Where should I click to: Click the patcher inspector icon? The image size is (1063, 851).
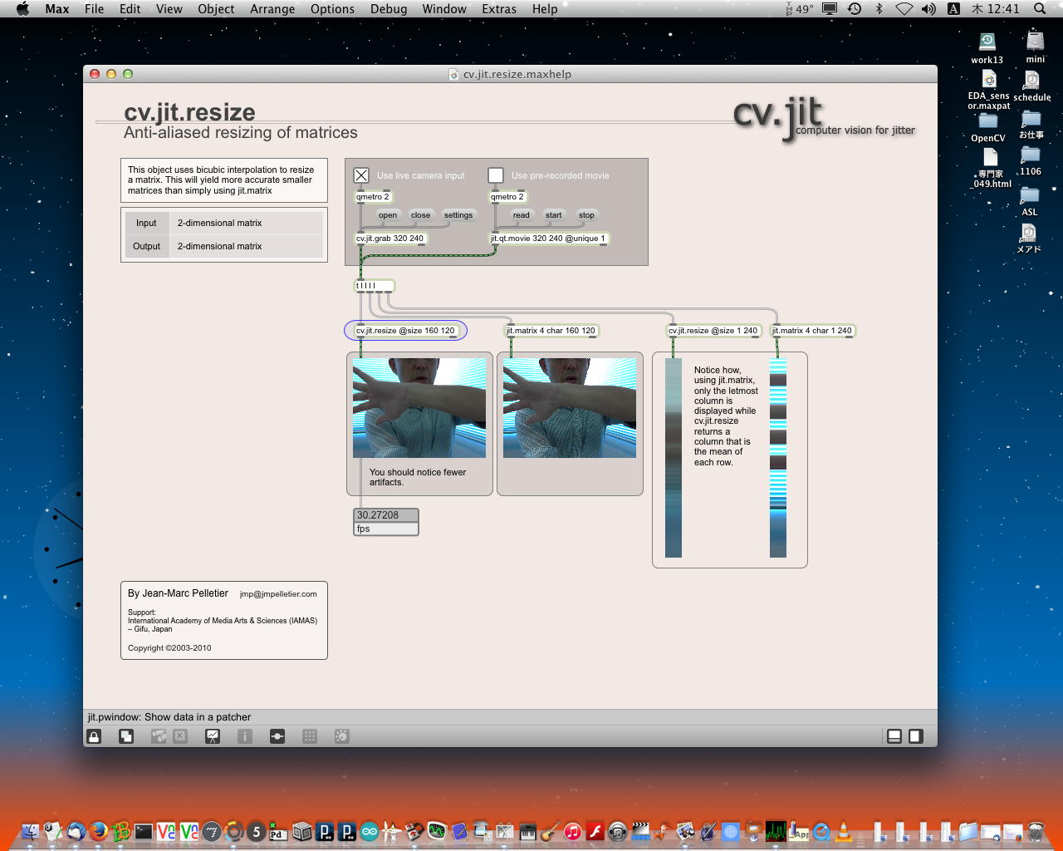pyautogui.click(x=245, y=736)
